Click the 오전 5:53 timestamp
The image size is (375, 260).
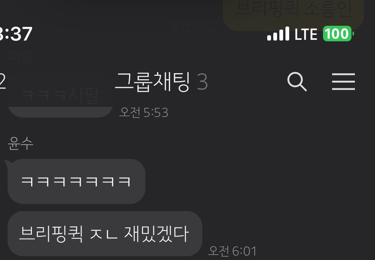coord(144,112)
